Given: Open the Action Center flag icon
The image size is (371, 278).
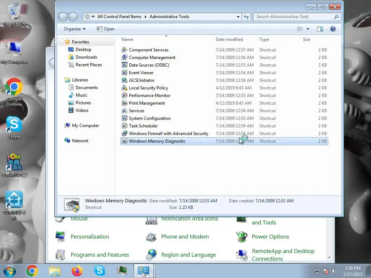Looking at the screenshot, I should click(326, 271).
